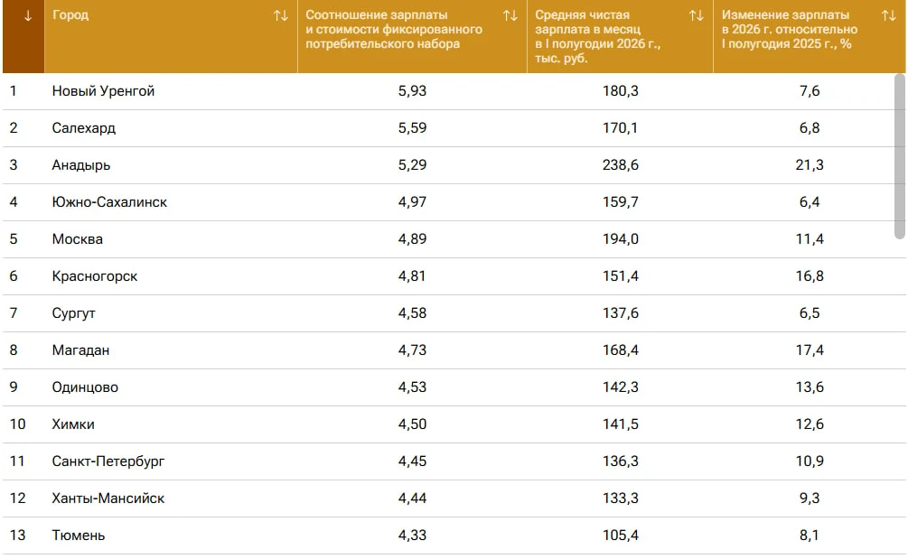Click sort arrows in the Город column
The image size is (908, 559).
281,15
